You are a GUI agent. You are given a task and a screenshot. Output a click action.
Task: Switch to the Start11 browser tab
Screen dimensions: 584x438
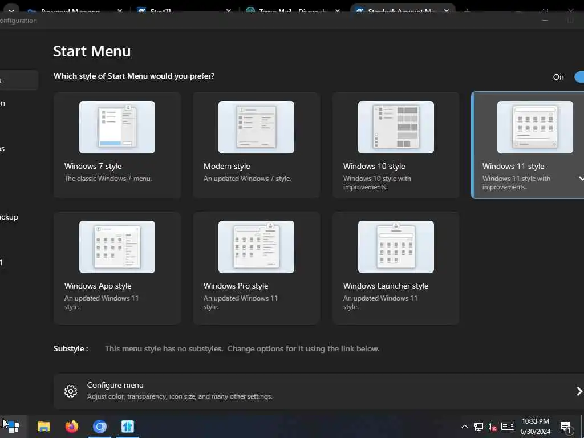tap(184, 11)
